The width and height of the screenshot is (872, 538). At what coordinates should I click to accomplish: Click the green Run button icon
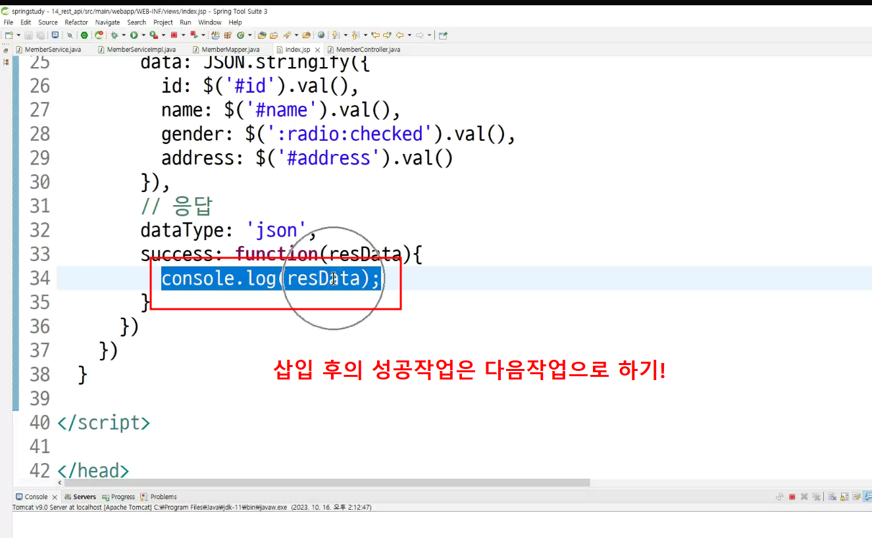click(134, 36)
